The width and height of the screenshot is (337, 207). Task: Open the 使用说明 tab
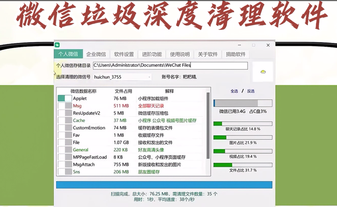click(180, 54)
